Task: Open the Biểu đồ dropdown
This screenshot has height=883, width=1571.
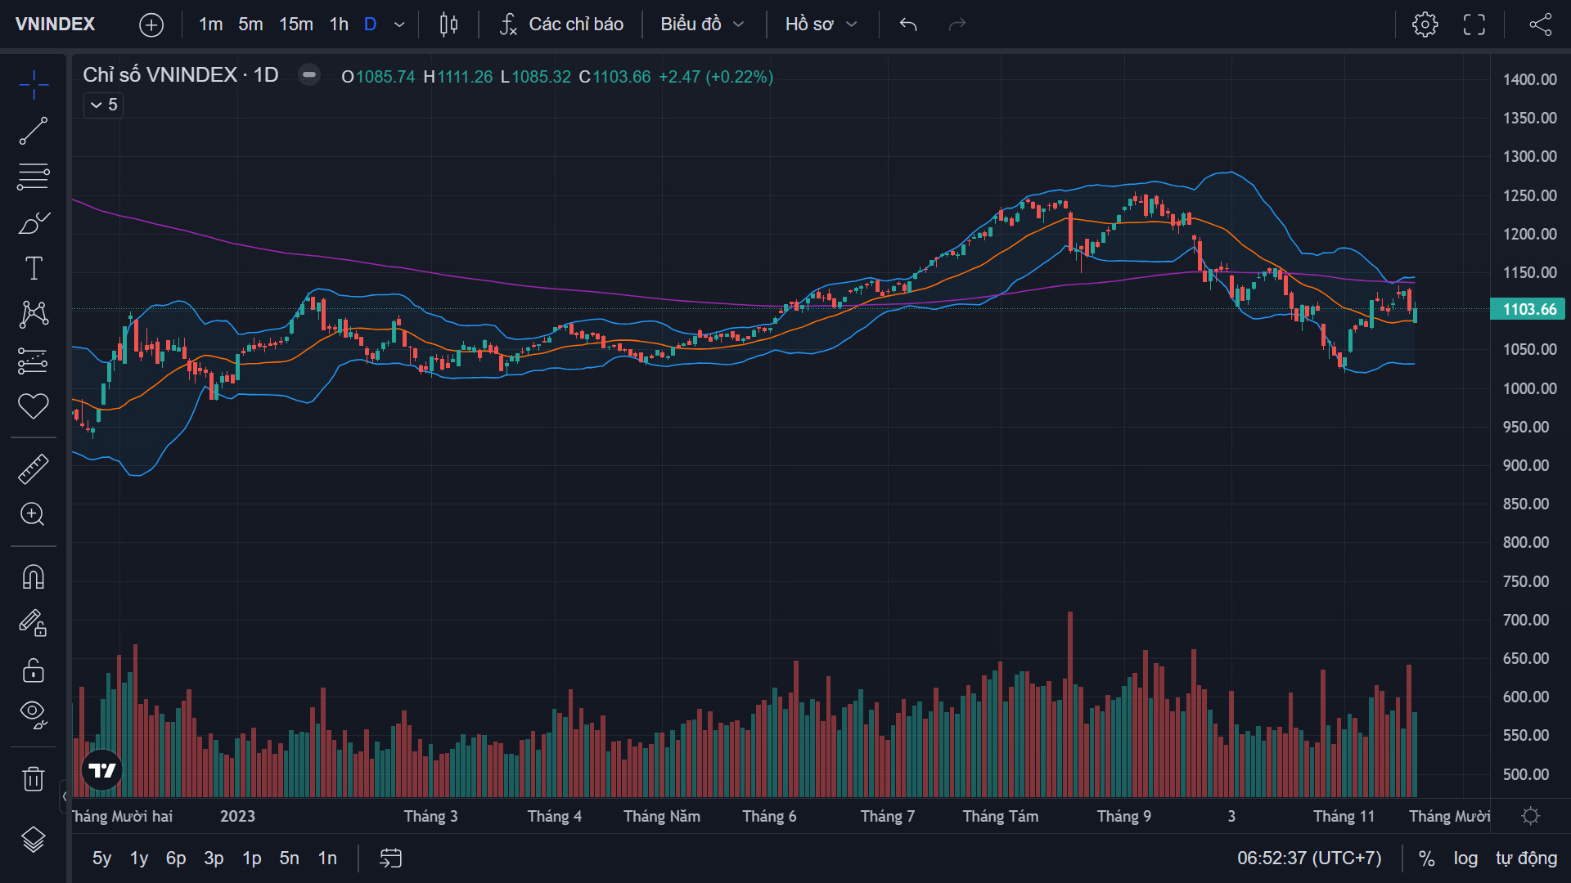Action: tap(702, 25)
